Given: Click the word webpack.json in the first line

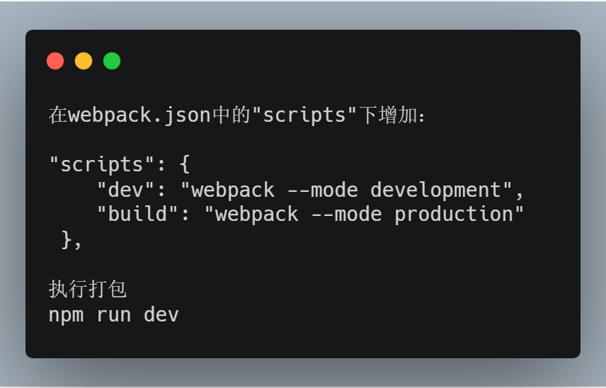Looking at the screenshot, I should [x=139, y=115].
